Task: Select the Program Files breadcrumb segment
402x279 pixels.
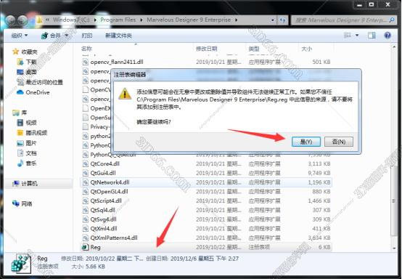Action: click(x=118, y=20)
